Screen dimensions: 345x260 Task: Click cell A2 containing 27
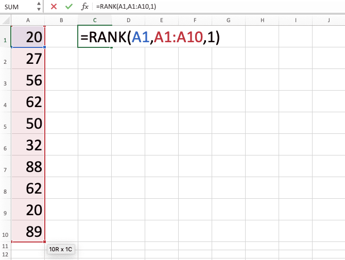point(28,58)
